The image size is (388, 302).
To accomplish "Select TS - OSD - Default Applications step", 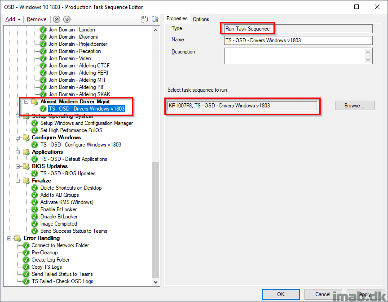I will click(x=74, y=159).
